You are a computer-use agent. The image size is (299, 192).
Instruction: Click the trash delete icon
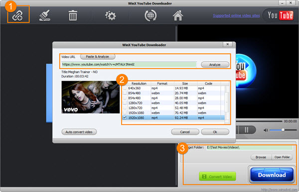pyautogui.click(x=73, y=15)
